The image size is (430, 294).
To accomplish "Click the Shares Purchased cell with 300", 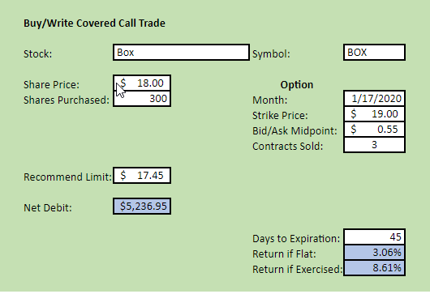I will point(142,99).
